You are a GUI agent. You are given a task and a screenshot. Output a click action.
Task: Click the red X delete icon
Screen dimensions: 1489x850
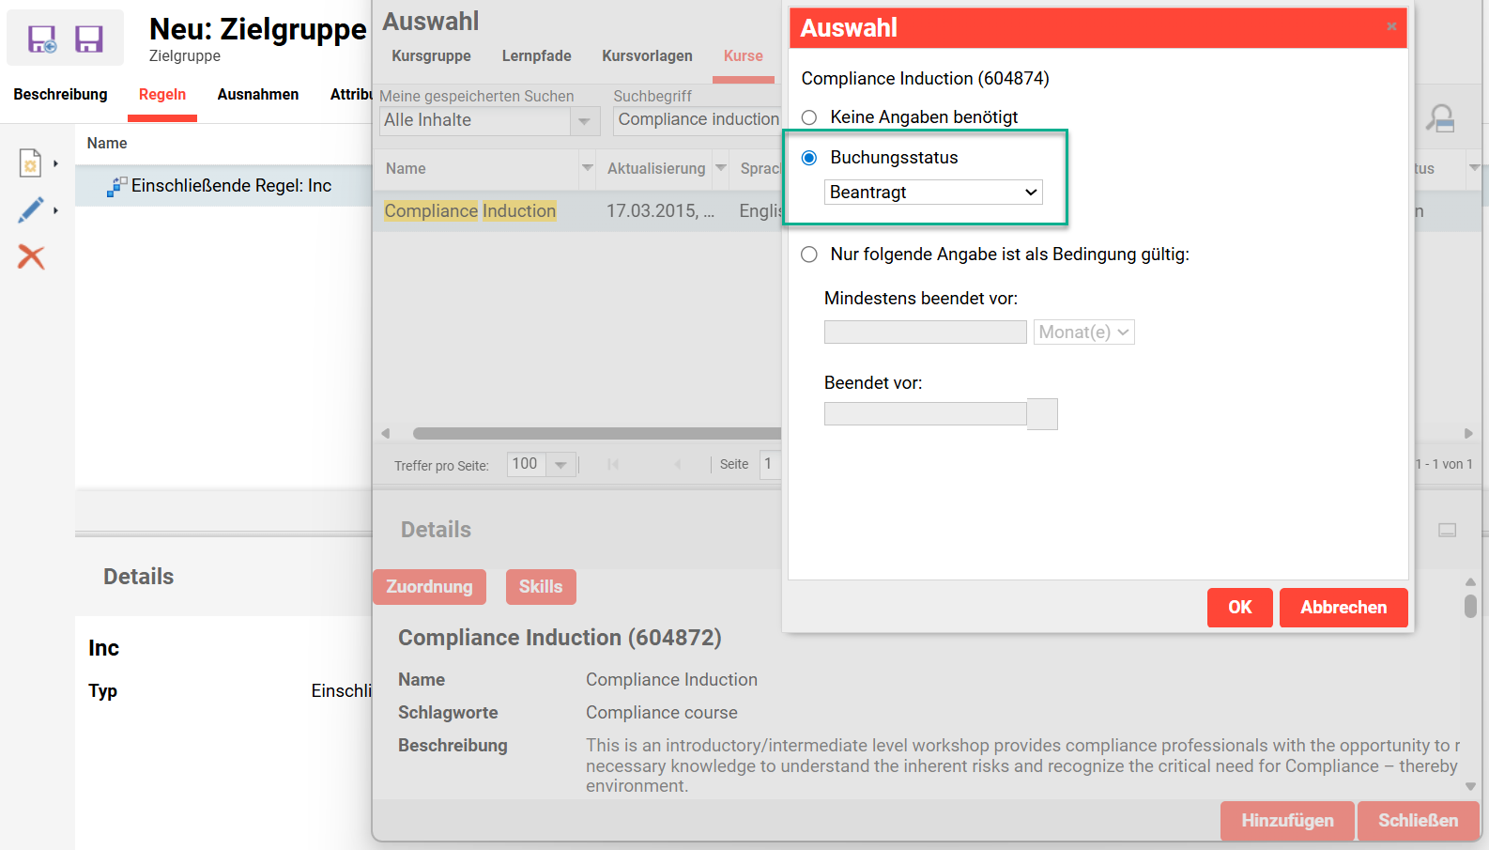tap(31, 256)
